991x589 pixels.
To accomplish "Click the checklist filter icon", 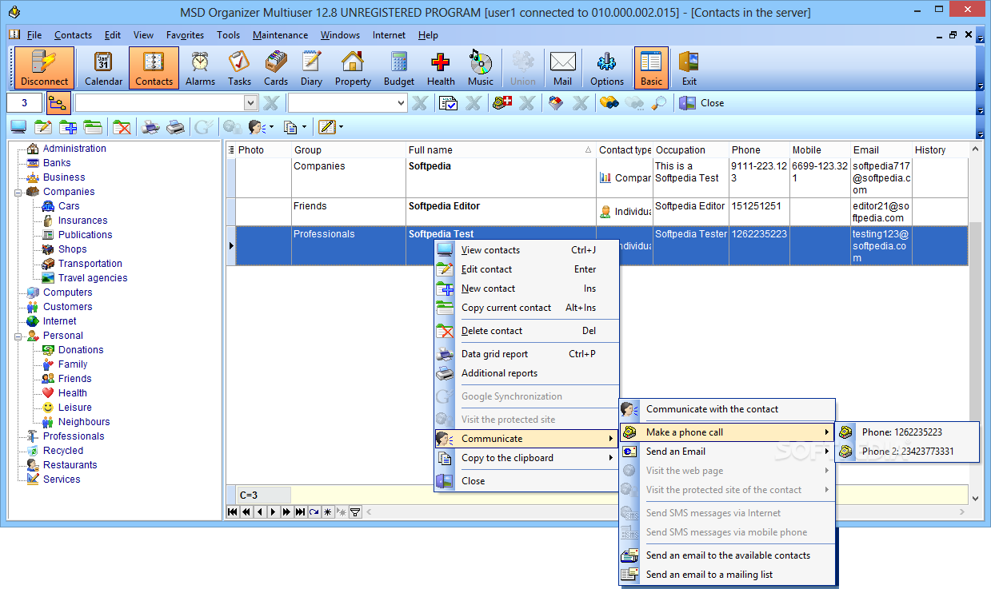I will pos(448,103).
